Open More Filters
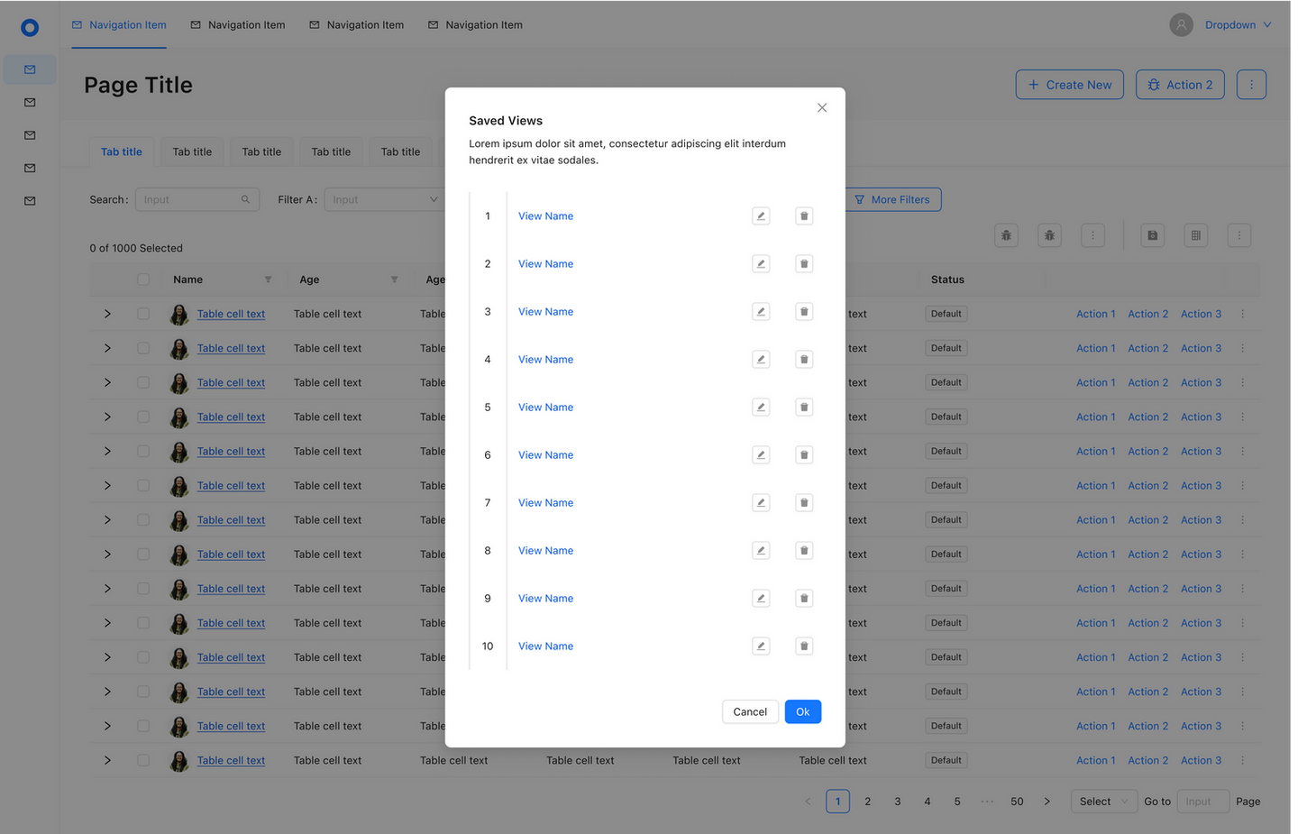1298x834 pixels. tap(892, 200)
